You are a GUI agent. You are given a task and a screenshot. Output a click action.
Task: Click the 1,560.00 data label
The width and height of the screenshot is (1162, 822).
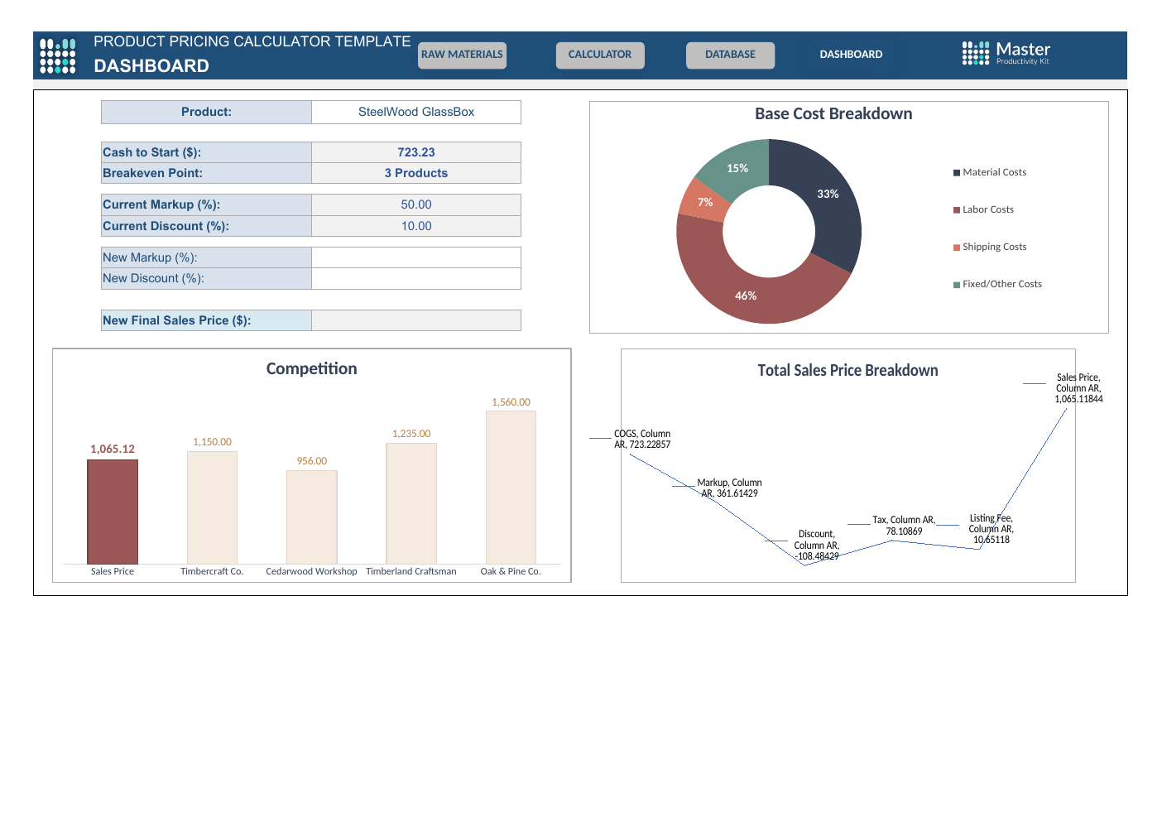511,402
